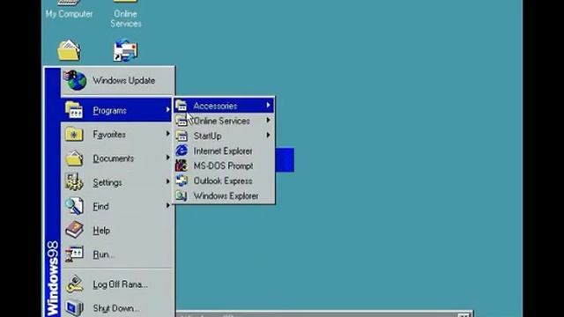Open the Find menu entry

[117, 206]
